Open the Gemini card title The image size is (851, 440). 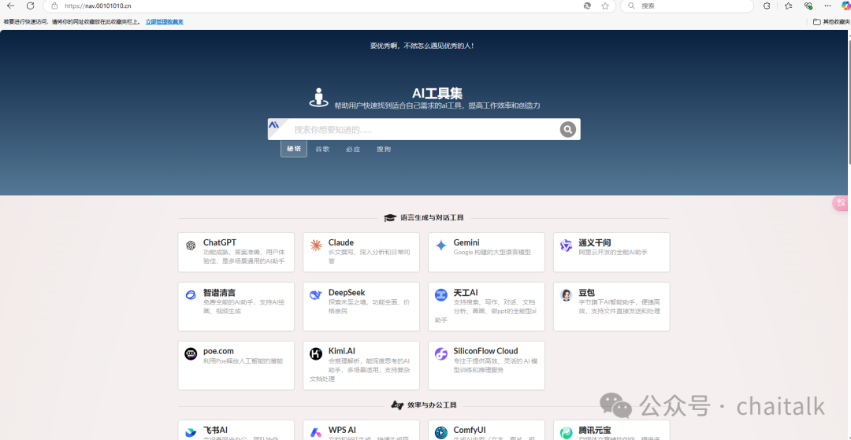(x=466, y=242)
